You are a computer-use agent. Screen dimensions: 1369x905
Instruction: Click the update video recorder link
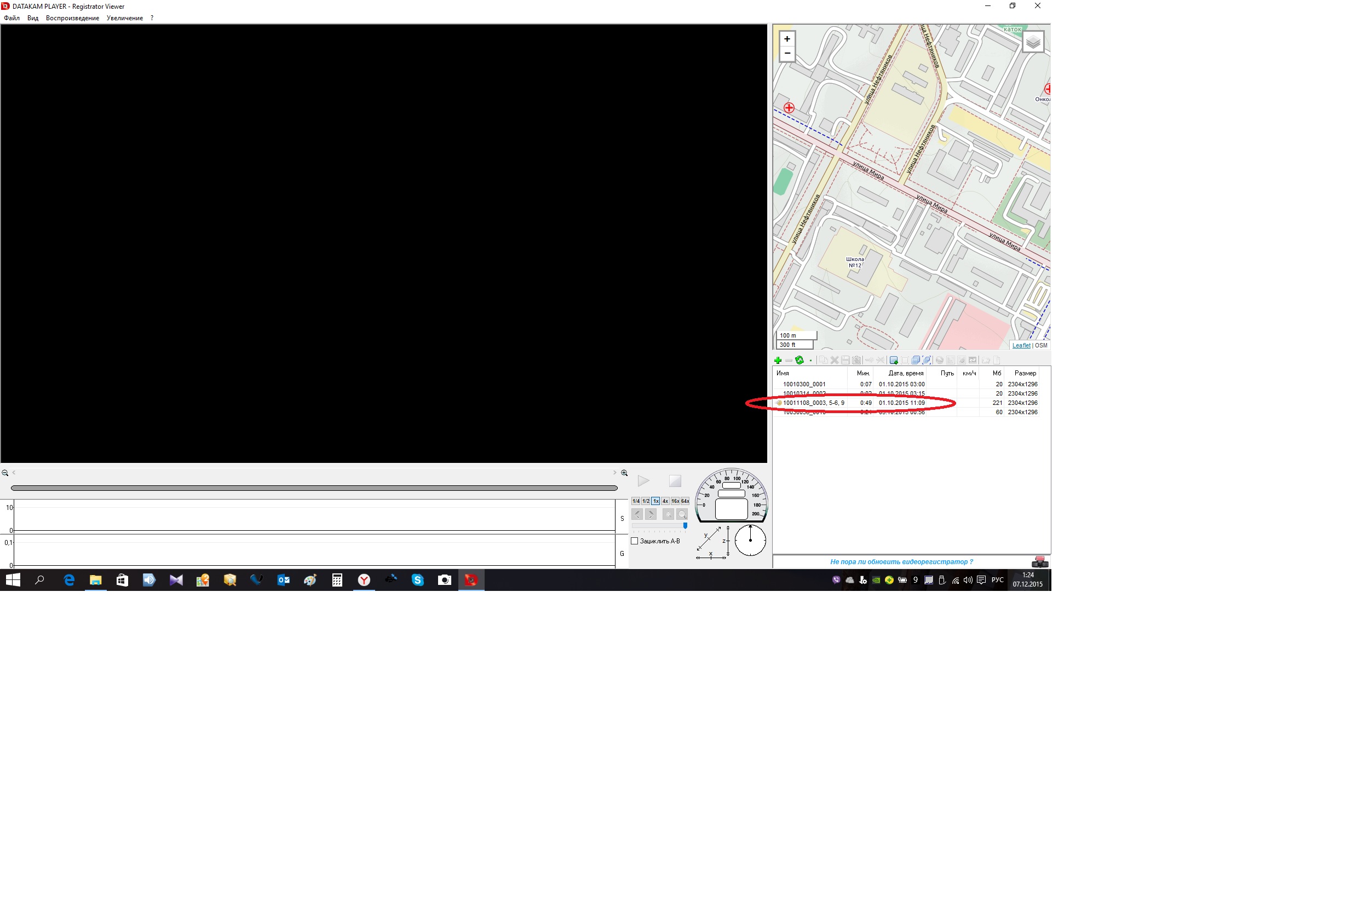coord(901,561)
